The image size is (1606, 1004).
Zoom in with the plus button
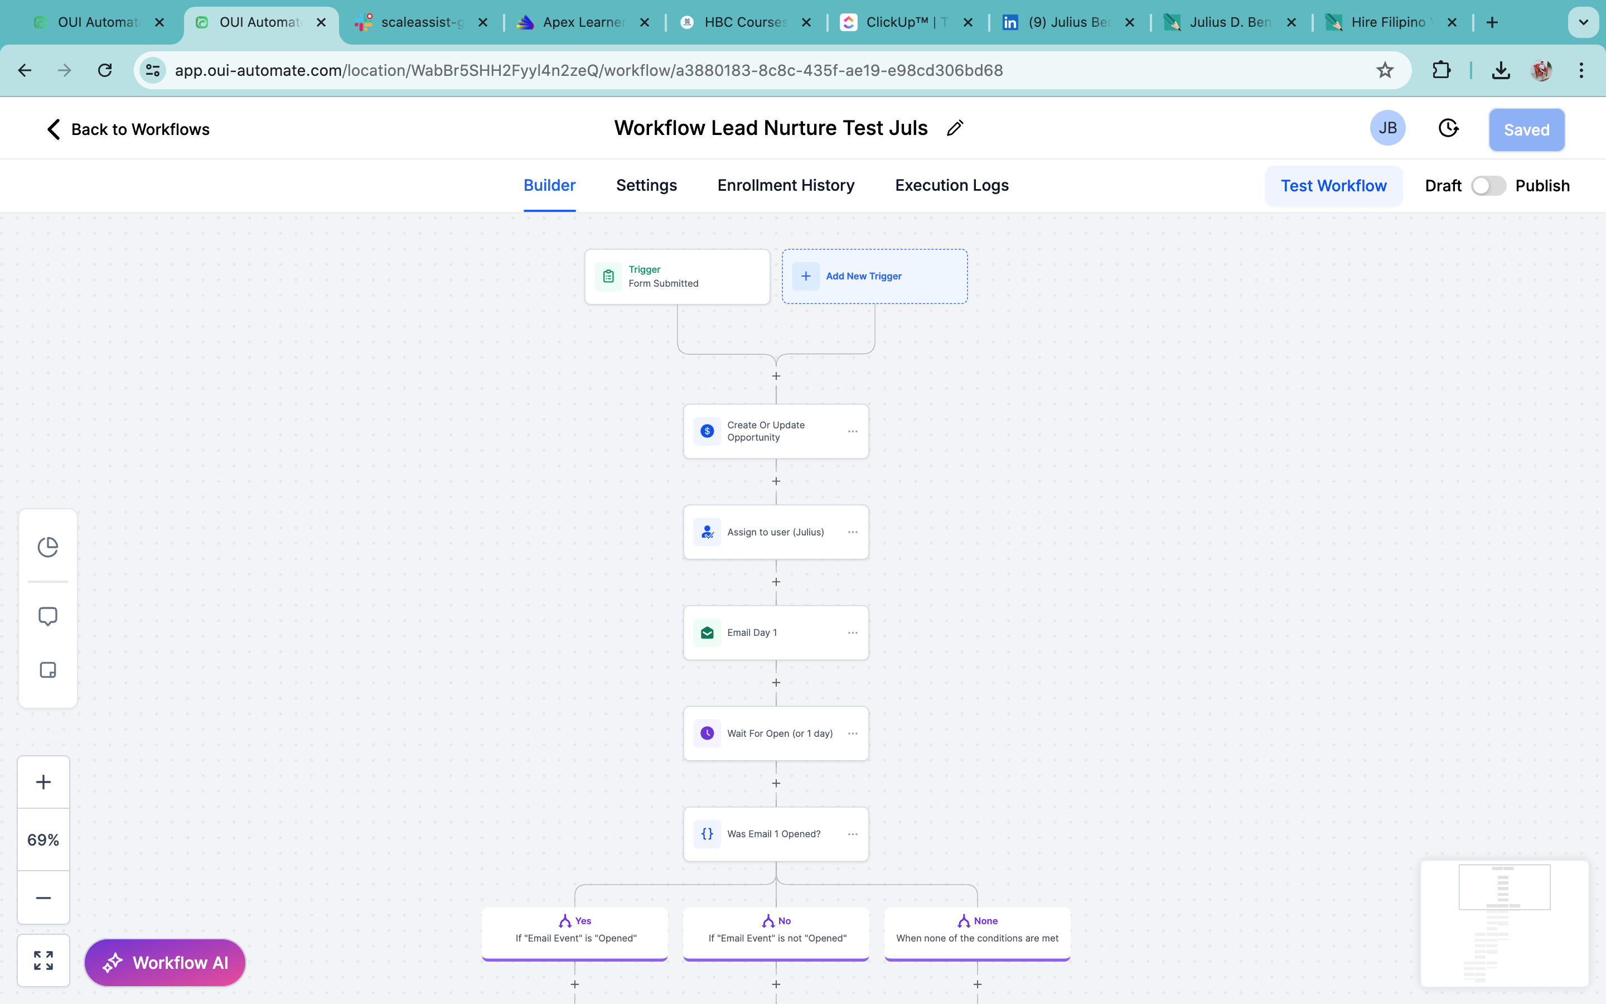point(43,782)
